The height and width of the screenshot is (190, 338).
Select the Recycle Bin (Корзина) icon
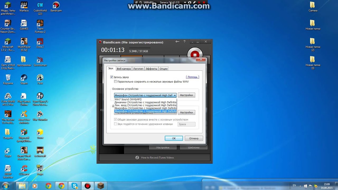pos(8,79)
